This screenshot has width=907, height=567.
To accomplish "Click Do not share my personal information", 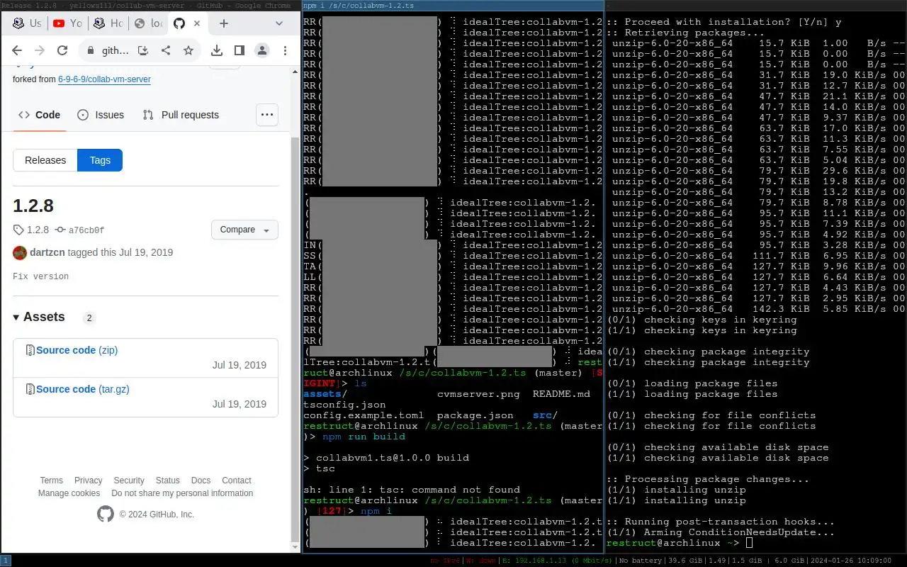I will click(182, 493).
